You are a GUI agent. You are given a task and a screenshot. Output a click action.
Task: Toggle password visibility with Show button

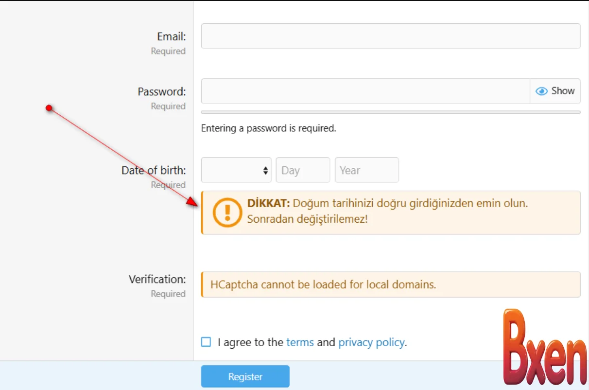(x=555, y=91)
